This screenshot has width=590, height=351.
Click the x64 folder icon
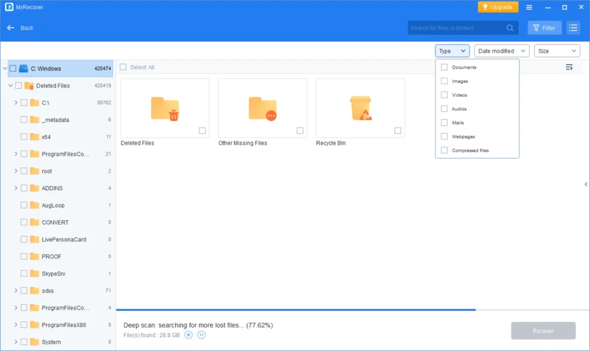35,137
